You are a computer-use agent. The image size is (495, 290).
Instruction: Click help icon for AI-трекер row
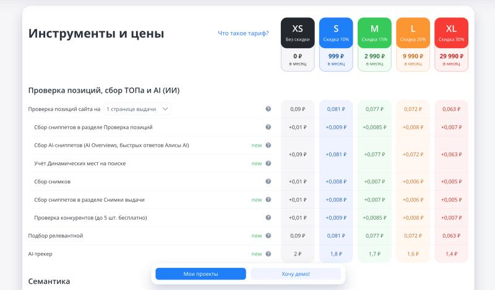pos(268,254)
